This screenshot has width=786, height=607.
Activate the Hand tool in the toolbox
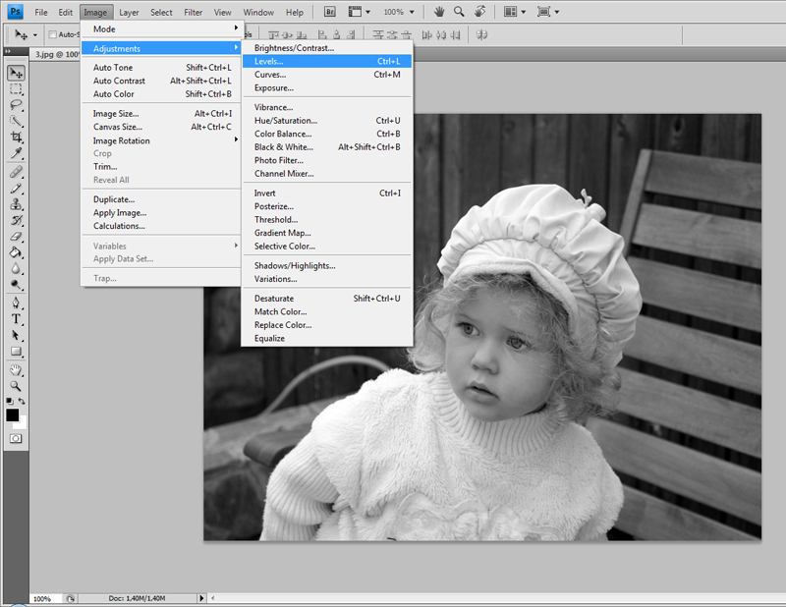(x=17, y=370)
